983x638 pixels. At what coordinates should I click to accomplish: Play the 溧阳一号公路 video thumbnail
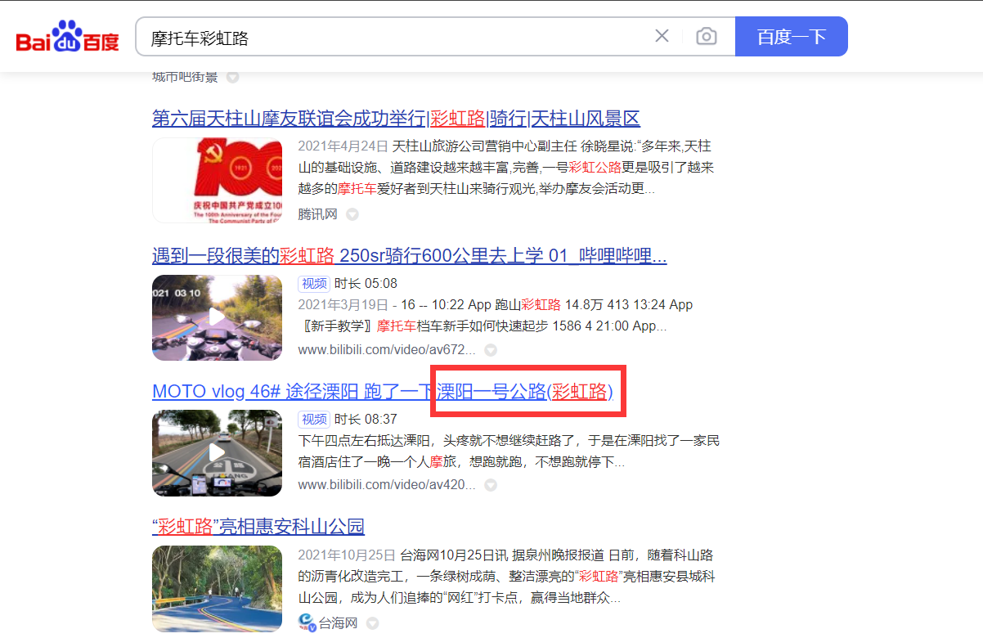(x=217, y=453)
